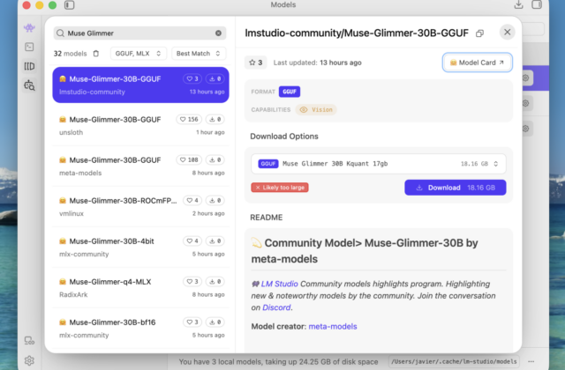Image resolution: width=565 pixels, height=370 pixels.
Task: Click download count on unsloth model row
Action: [215, 120]
